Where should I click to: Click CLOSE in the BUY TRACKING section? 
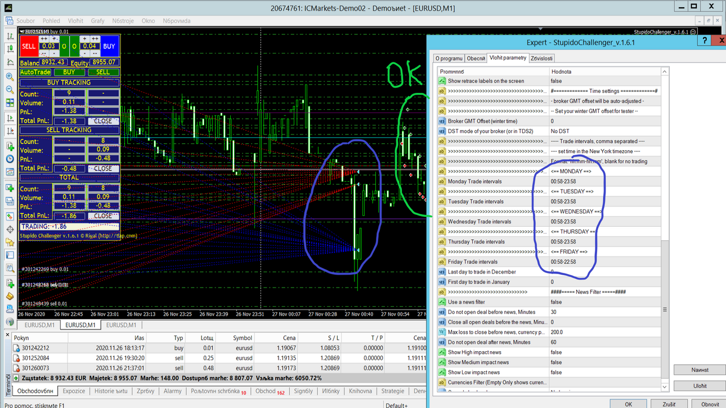point(103,121)
